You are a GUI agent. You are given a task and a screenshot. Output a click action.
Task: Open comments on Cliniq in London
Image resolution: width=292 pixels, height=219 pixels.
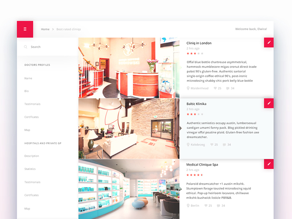[x=228, y=88]
